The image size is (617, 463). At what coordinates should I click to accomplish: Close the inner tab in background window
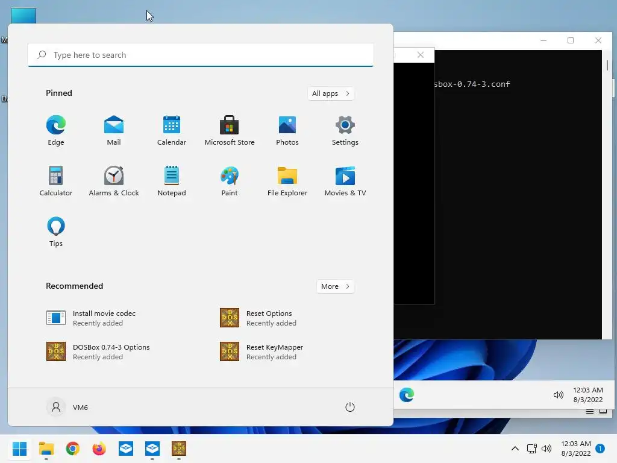421,55
